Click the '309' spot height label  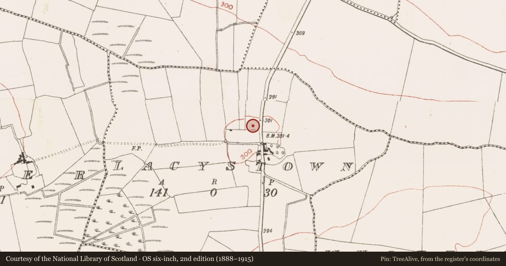(300, 33)
